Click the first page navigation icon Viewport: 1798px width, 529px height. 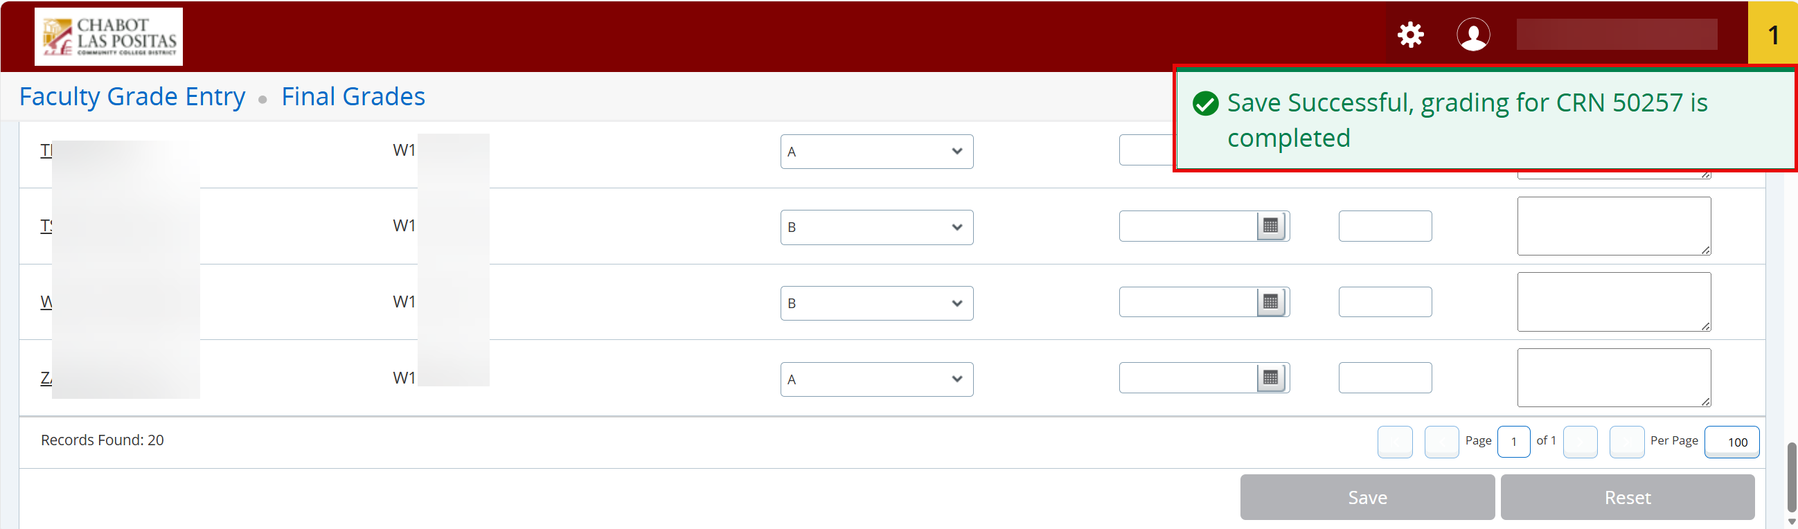1395,442
